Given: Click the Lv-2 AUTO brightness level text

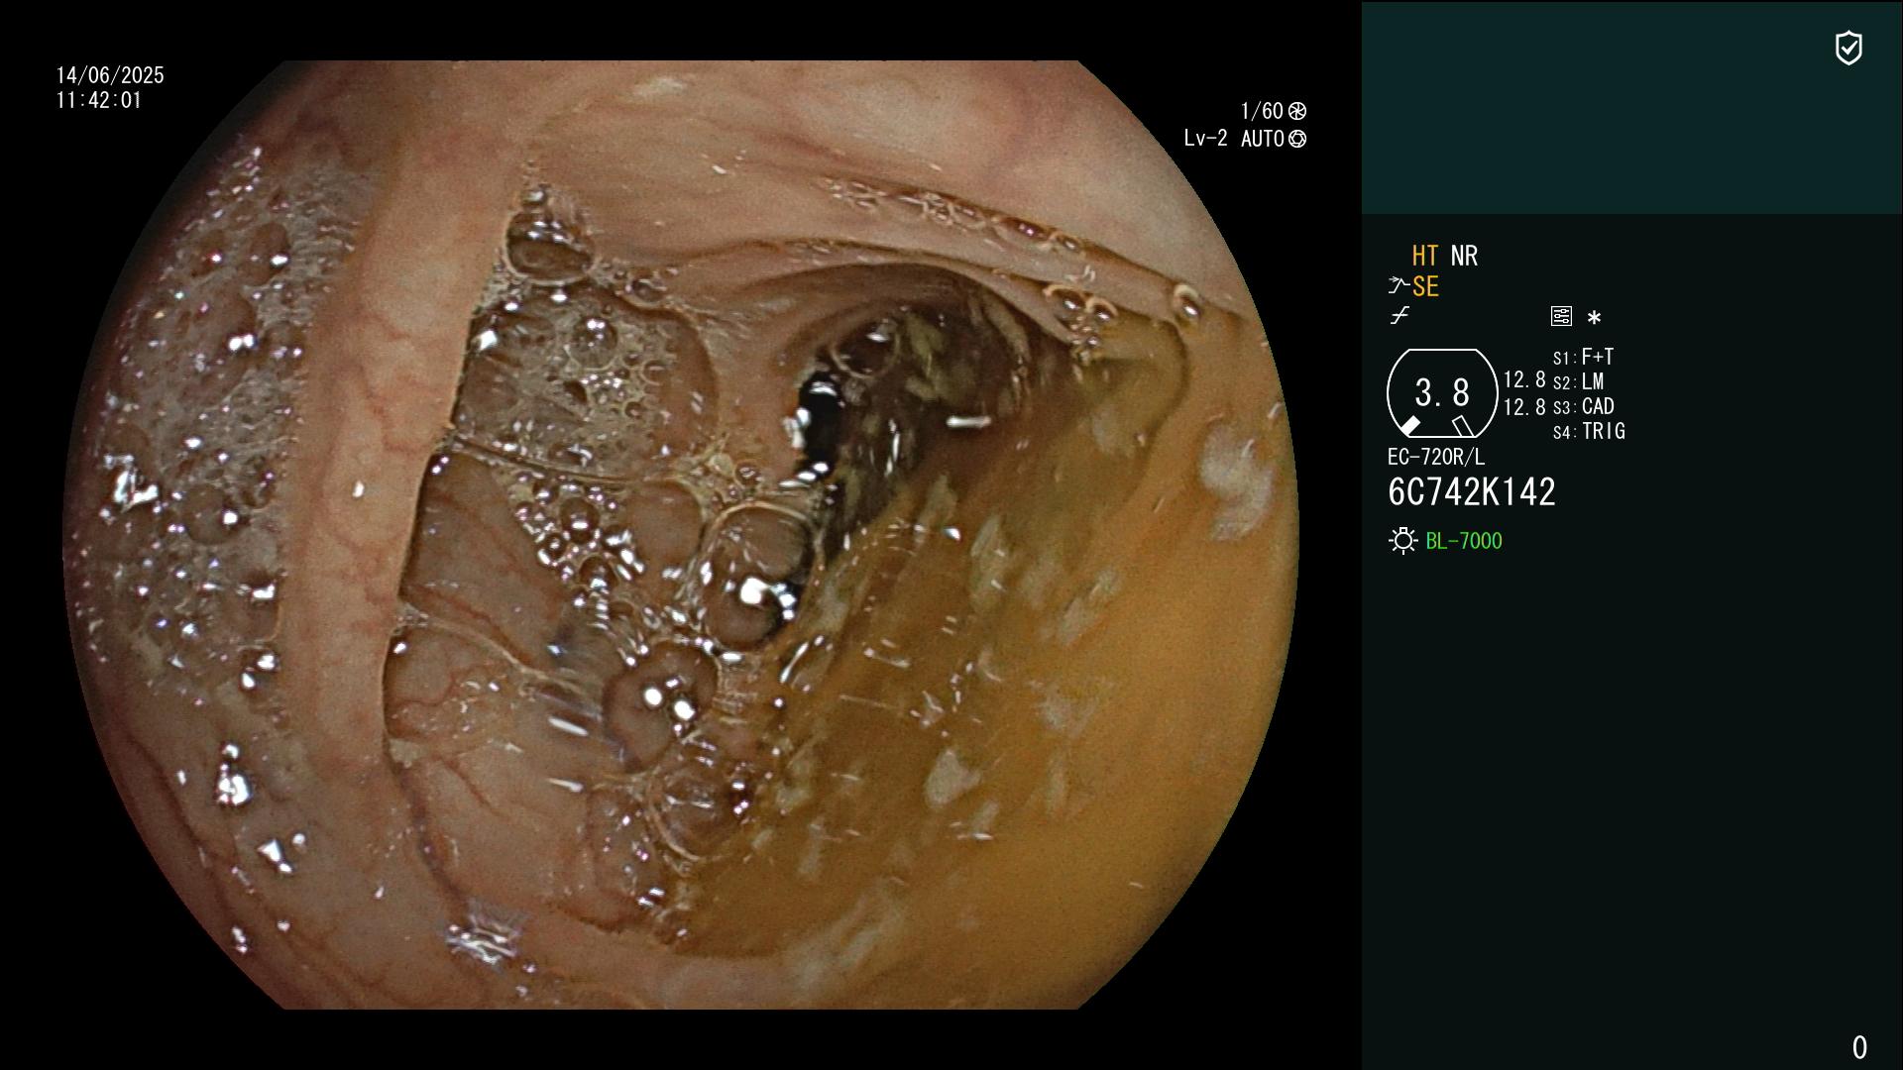Looking at the screenshot, I should tap(1234, 139).
